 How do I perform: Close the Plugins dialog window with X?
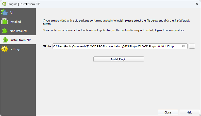197,4
